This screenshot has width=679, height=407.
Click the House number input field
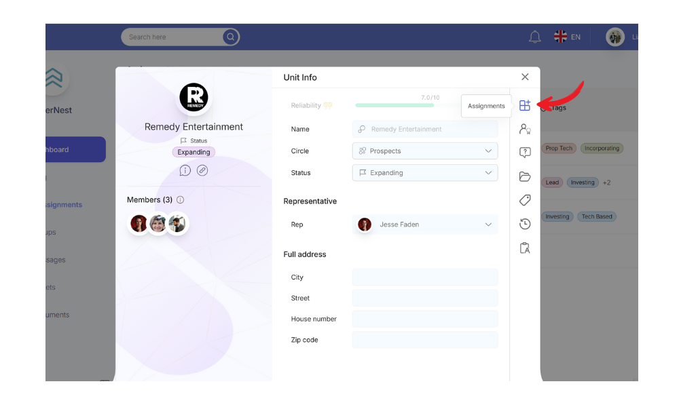click(425, 319)
